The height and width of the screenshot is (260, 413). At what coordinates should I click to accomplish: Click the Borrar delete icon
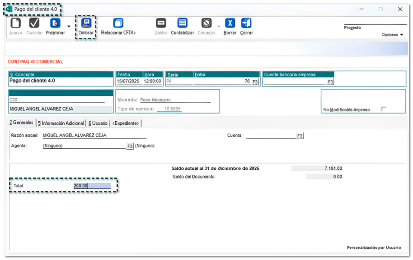[230, 23]
